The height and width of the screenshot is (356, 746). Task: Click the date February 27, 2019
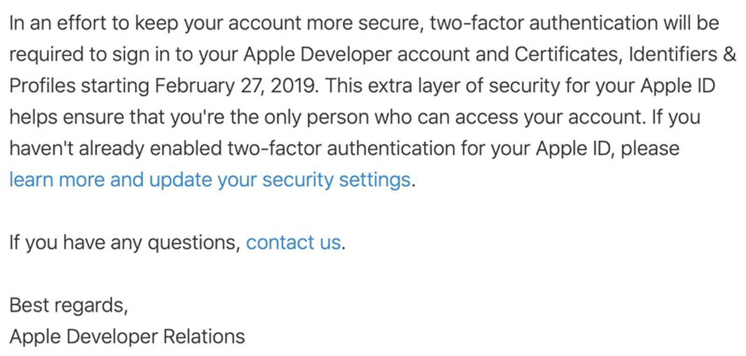236,86
